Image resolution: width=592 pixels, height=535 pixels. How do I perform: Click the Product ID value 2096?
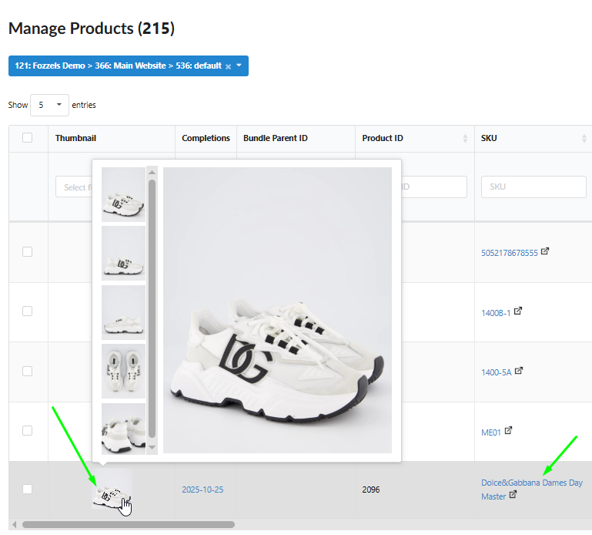371,490
